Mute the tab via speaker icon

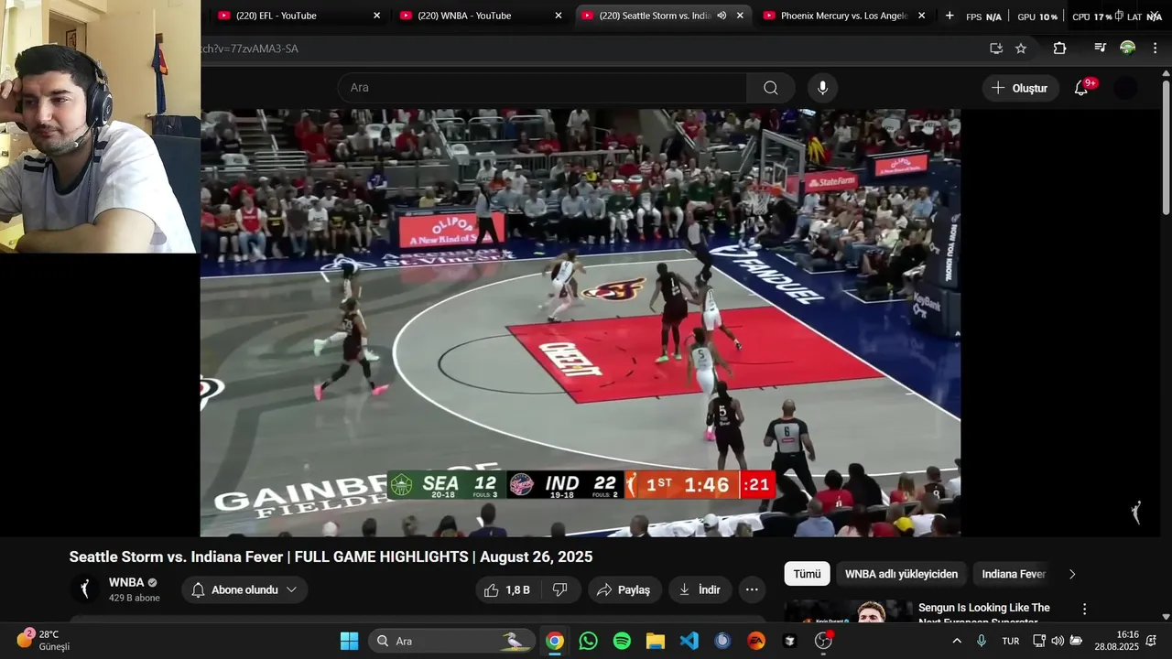[722, 16]
